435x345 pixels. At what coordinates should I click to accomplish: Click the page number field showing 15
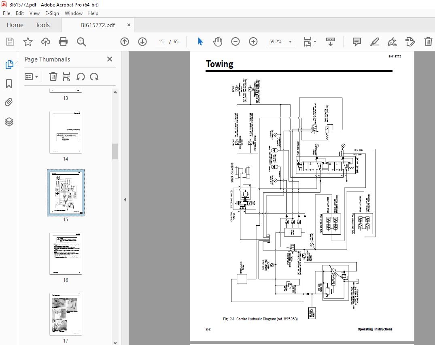click(x=161, y=42)
